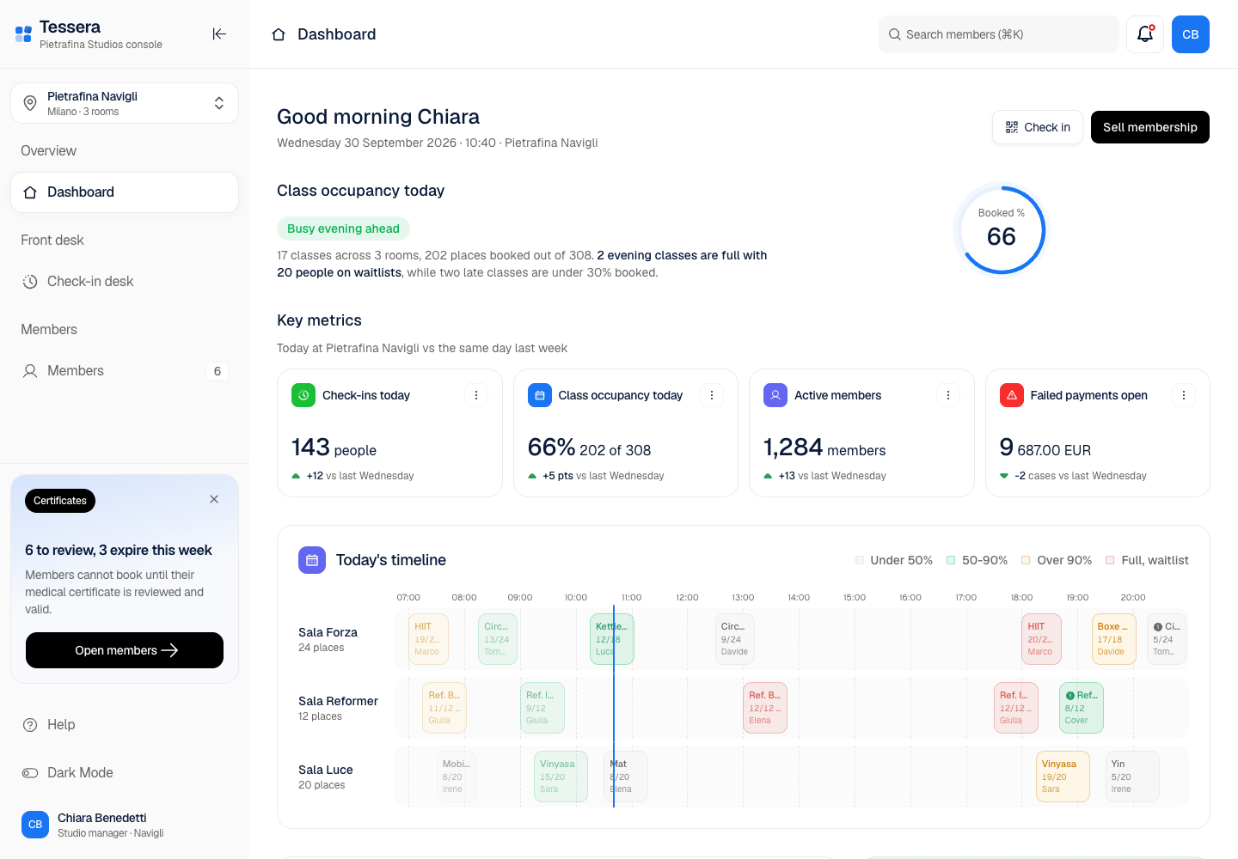Toggle the Full, waitlist legend filter
The image size is (1238, 859).
click(1147, 560)
